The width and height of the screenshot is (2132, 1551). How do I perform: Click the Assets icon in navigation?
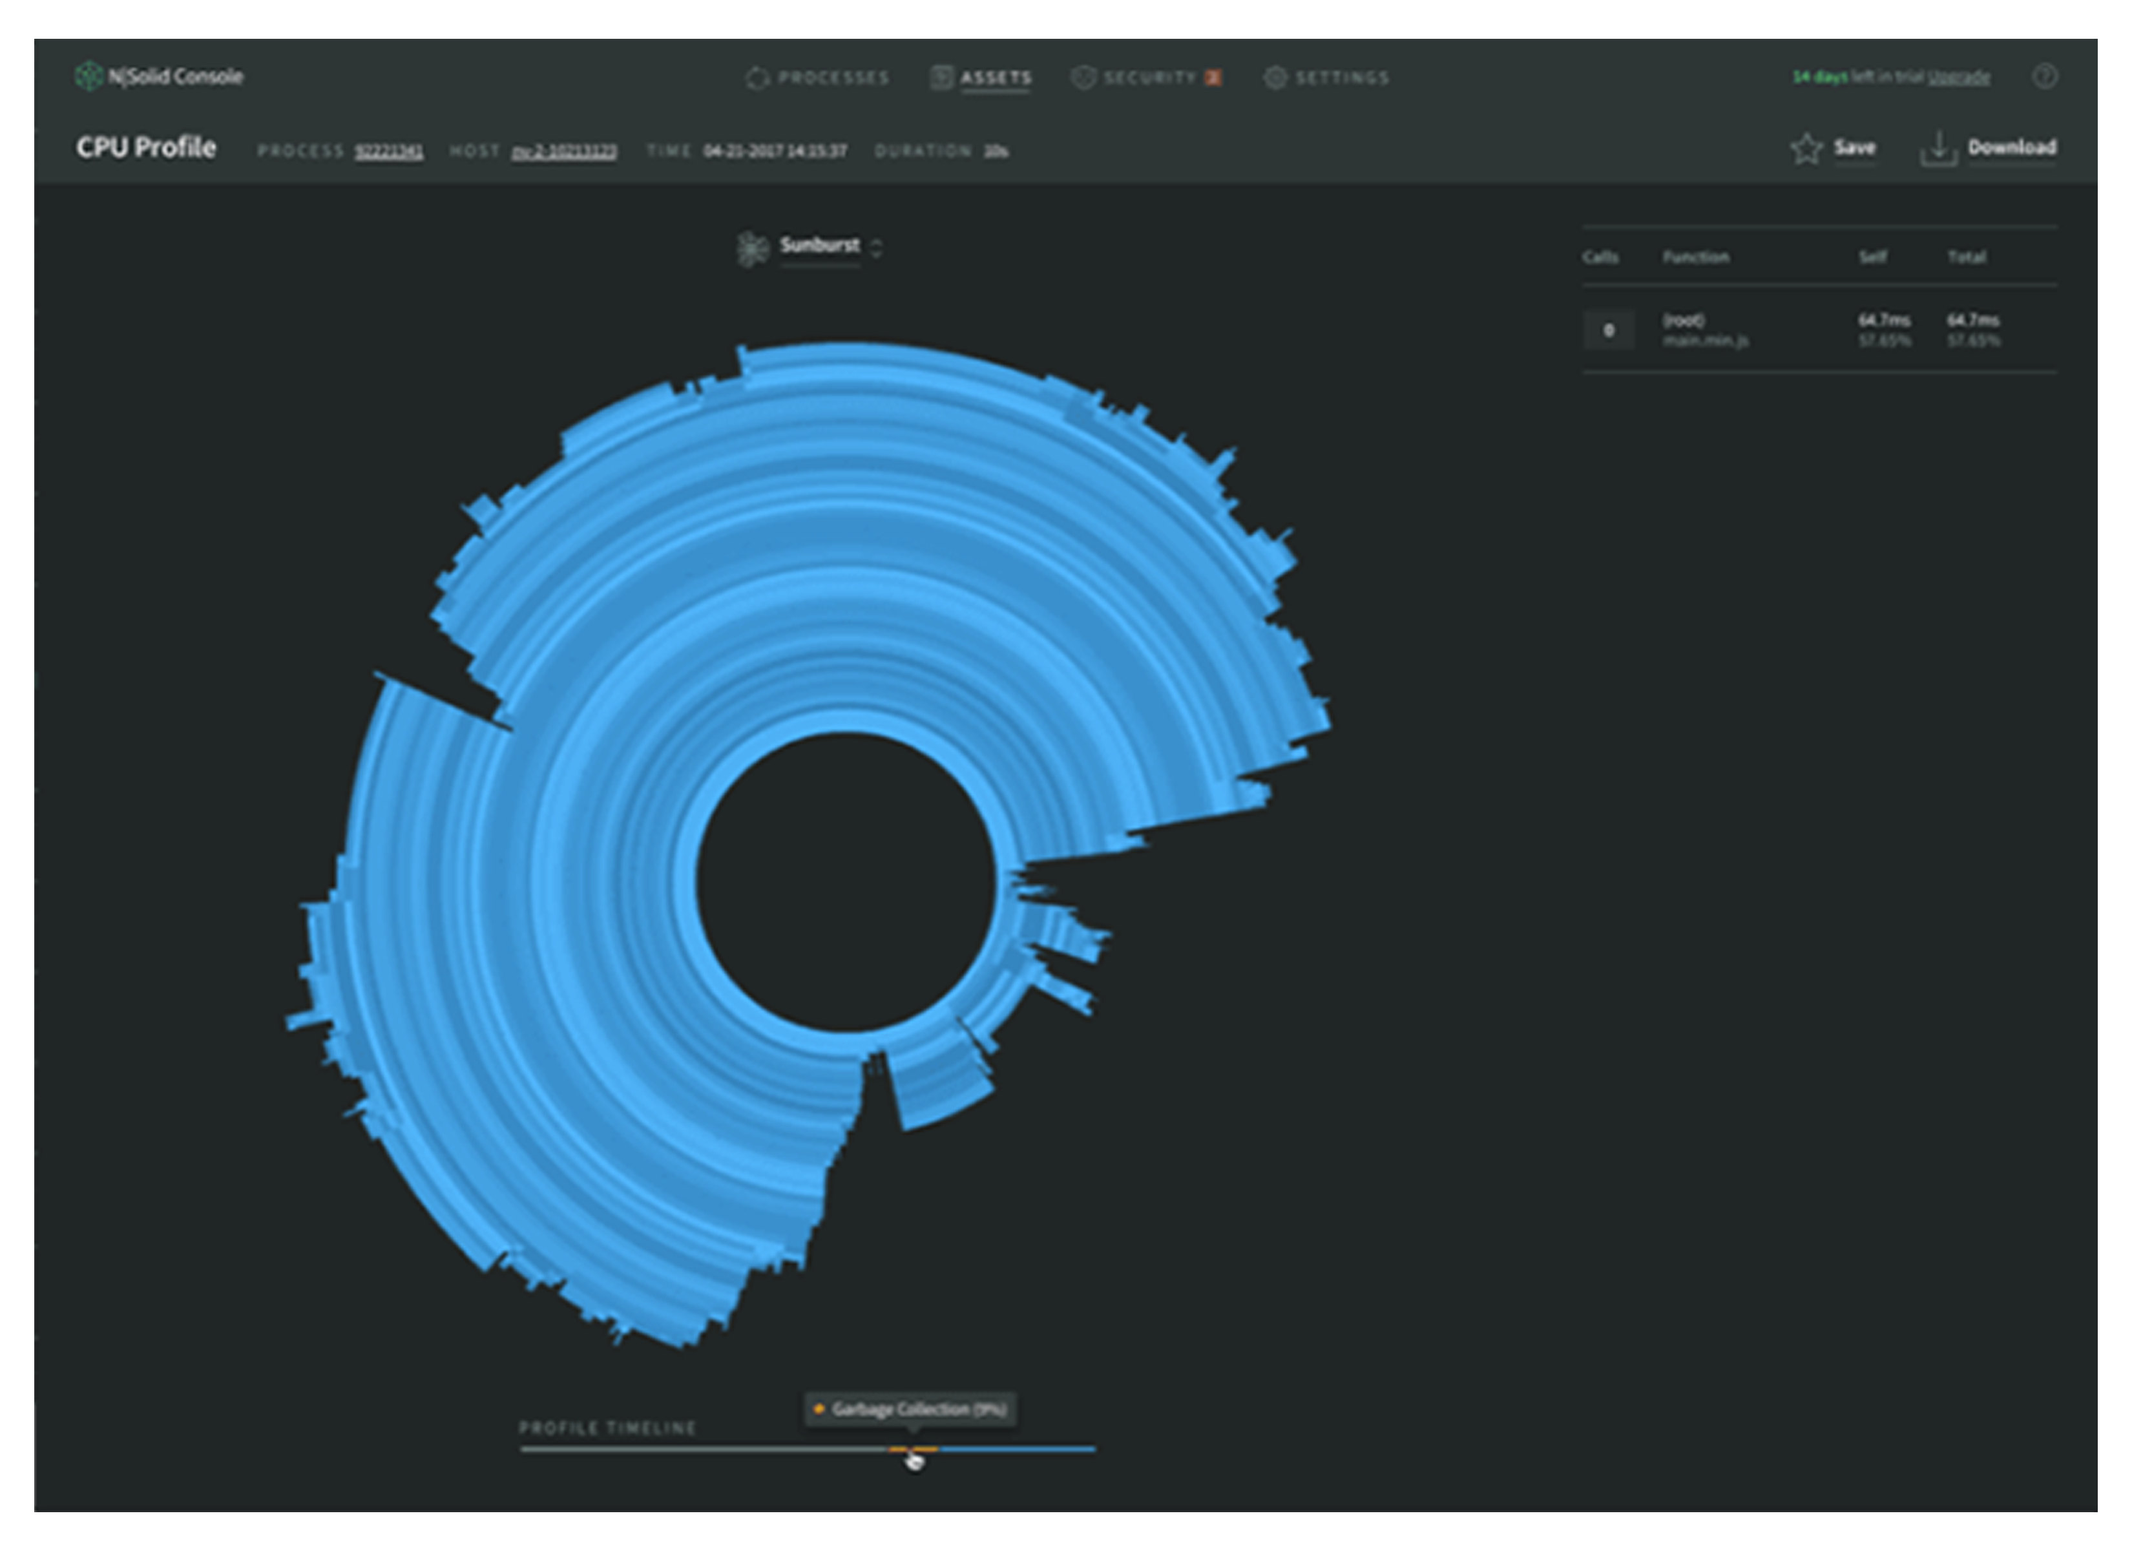point(941,77)
